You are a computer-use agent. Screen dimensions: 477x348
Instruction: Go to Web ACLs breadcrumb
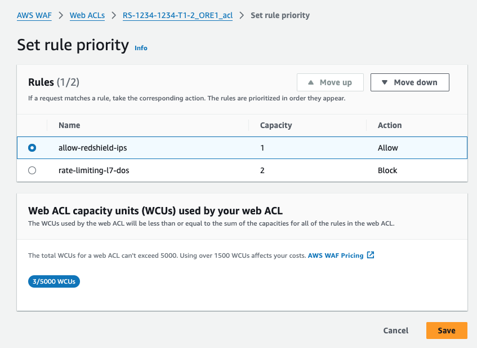pyautogui.click(x=87, y=15)
